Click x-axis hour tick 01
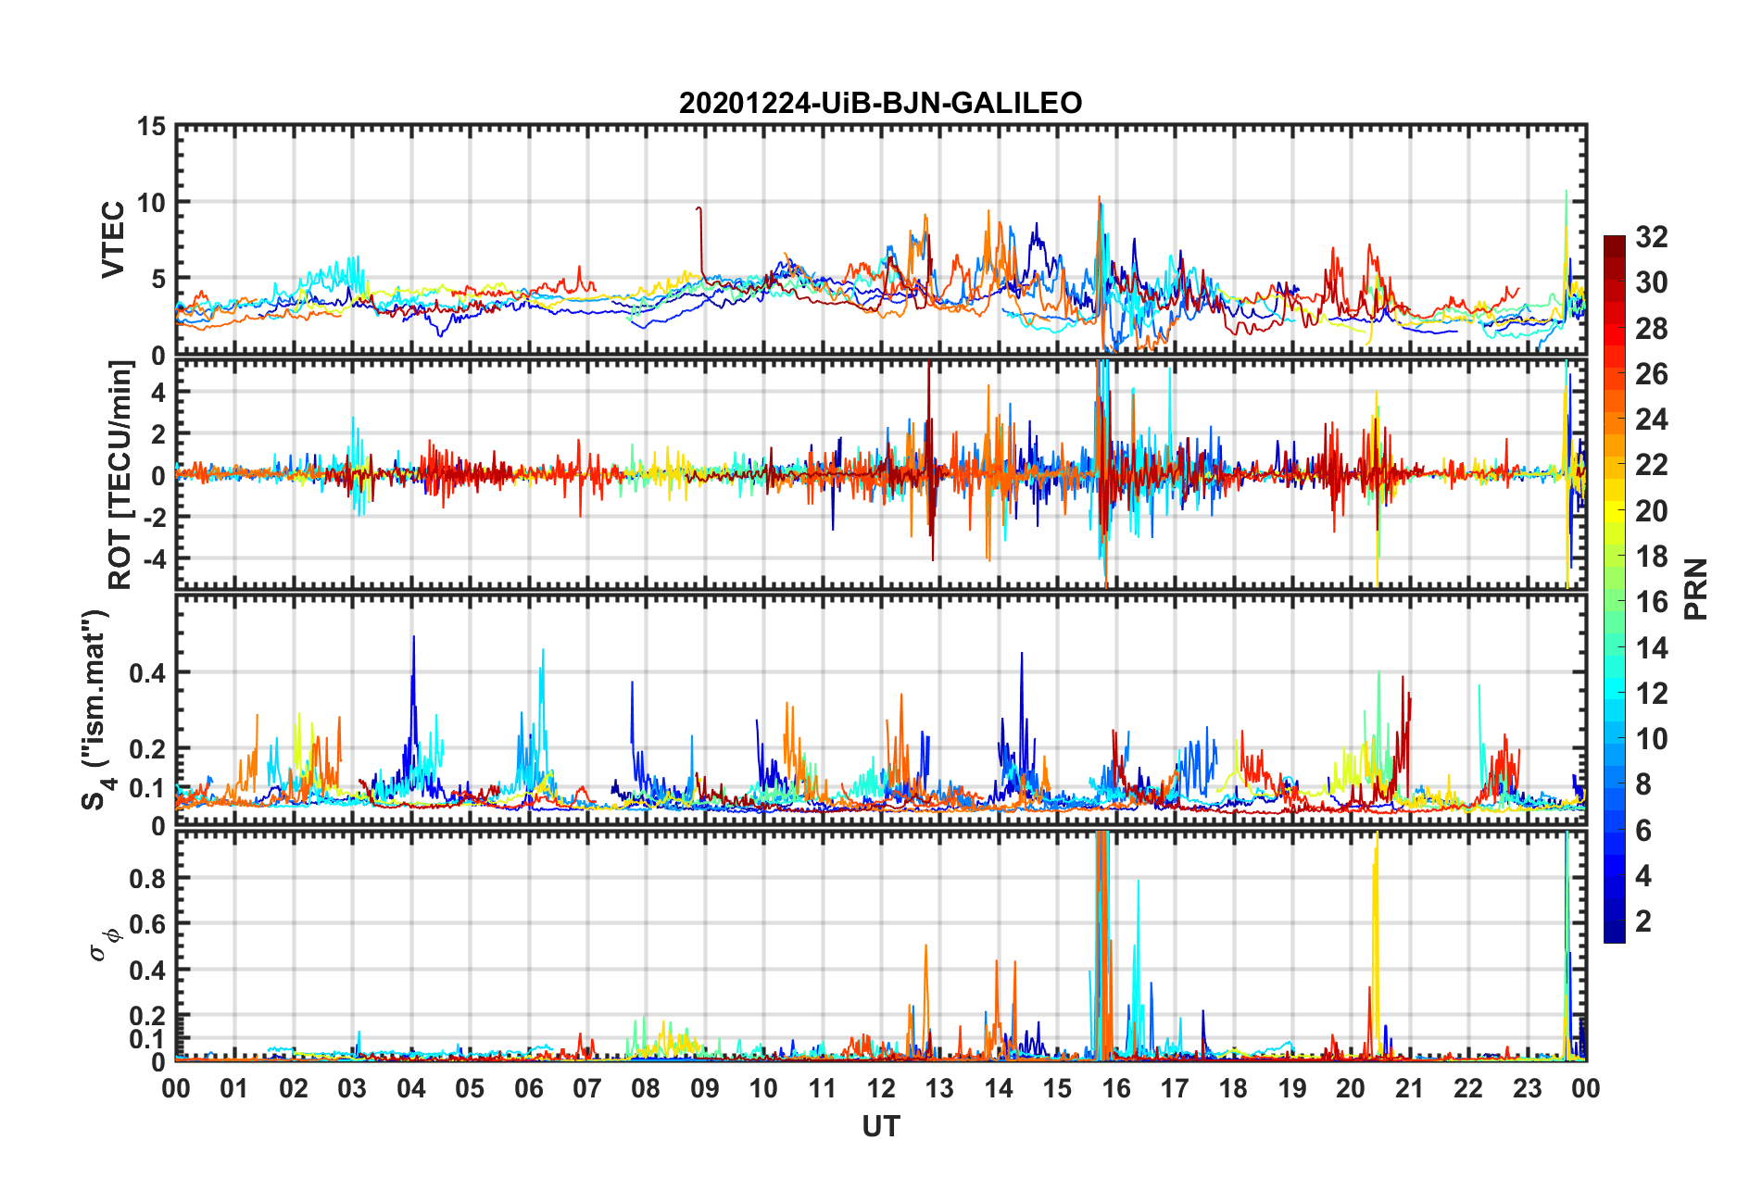This screenshot has width=1762, height=1178. pos(234,1087)
